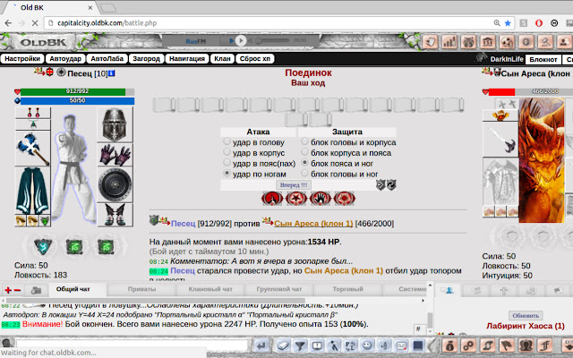Click the Лабиринт Хаоса (1) link
573x358 pixels.
click(526, 326)
